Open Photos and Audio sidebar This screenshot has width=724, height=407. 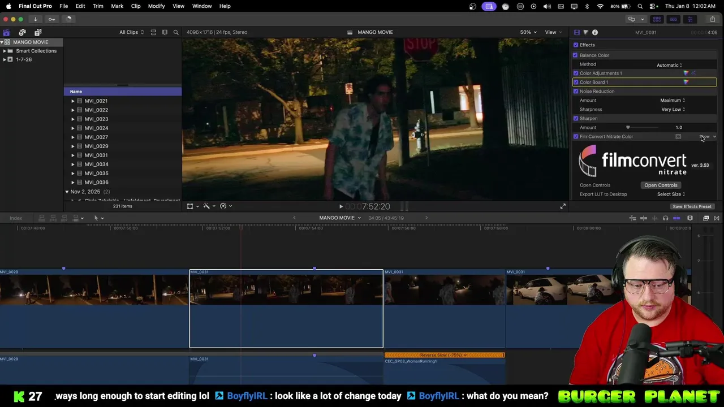click(x=22, y=32)
